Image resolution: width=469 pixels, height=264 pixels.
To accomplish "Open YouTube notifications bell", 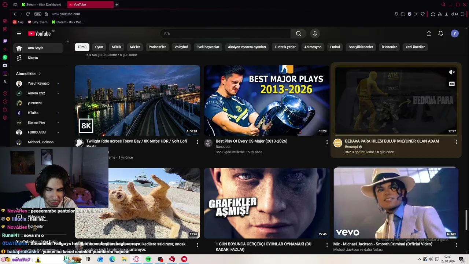I will [441, 33].
